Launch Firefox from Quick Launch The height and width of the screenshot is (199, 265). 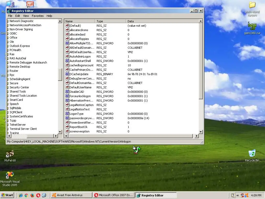[x=32, y=195]
